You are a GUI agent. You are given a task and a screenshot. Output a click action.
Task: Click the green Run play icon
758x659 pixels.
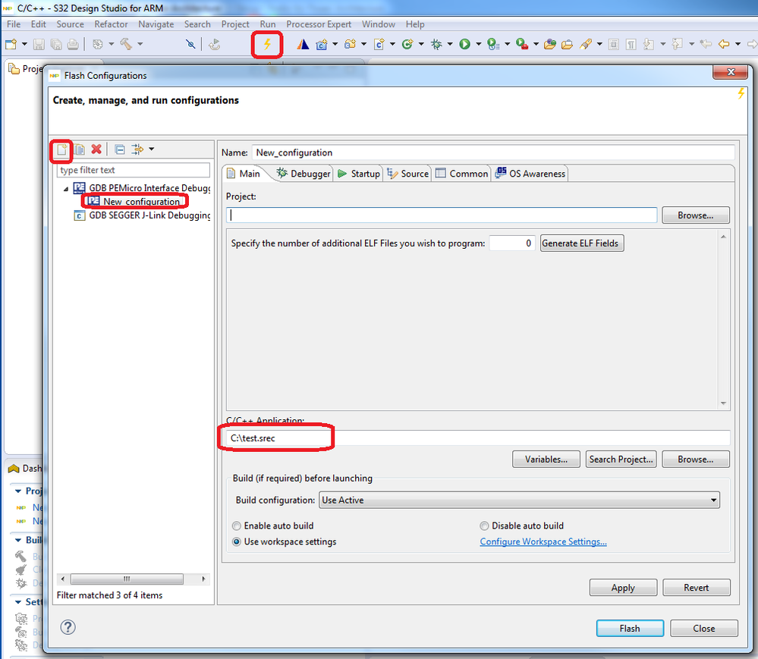click(464, 45)
